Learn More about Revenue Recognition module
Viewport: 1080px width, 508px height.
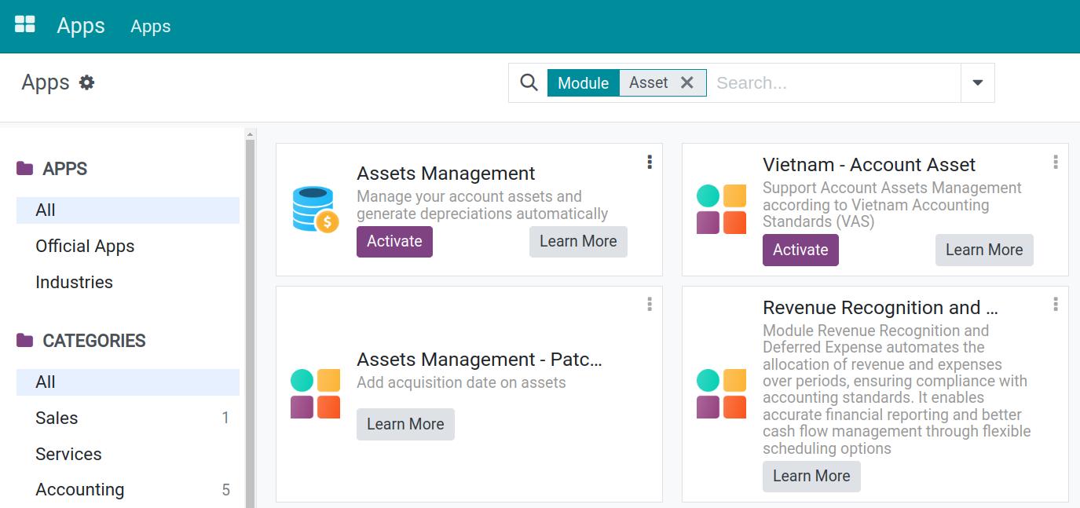tap(811, 477)
